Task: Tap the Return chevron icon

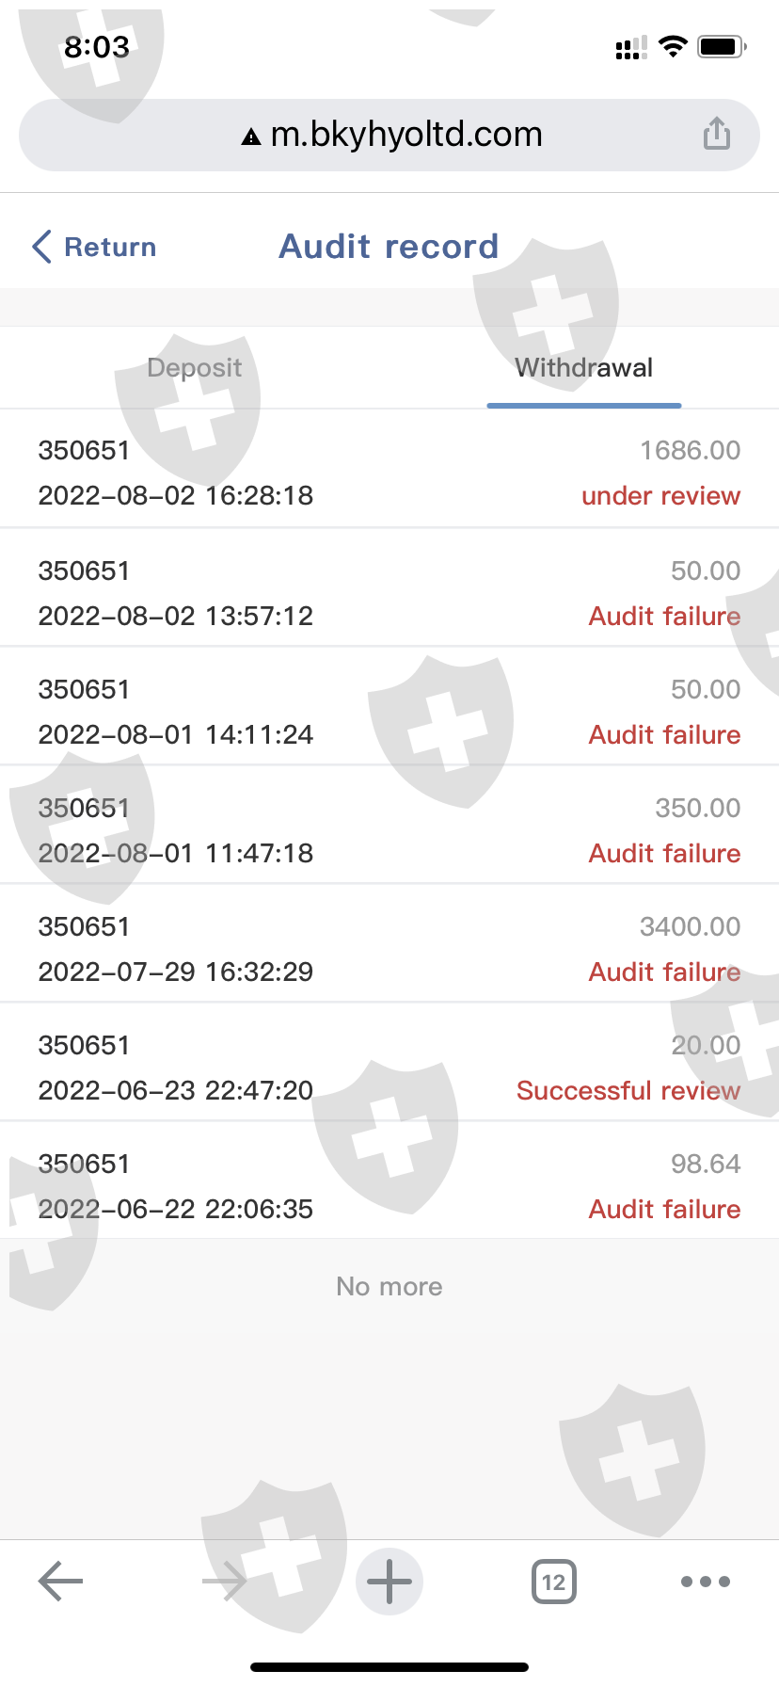Action: click(41, 247)
